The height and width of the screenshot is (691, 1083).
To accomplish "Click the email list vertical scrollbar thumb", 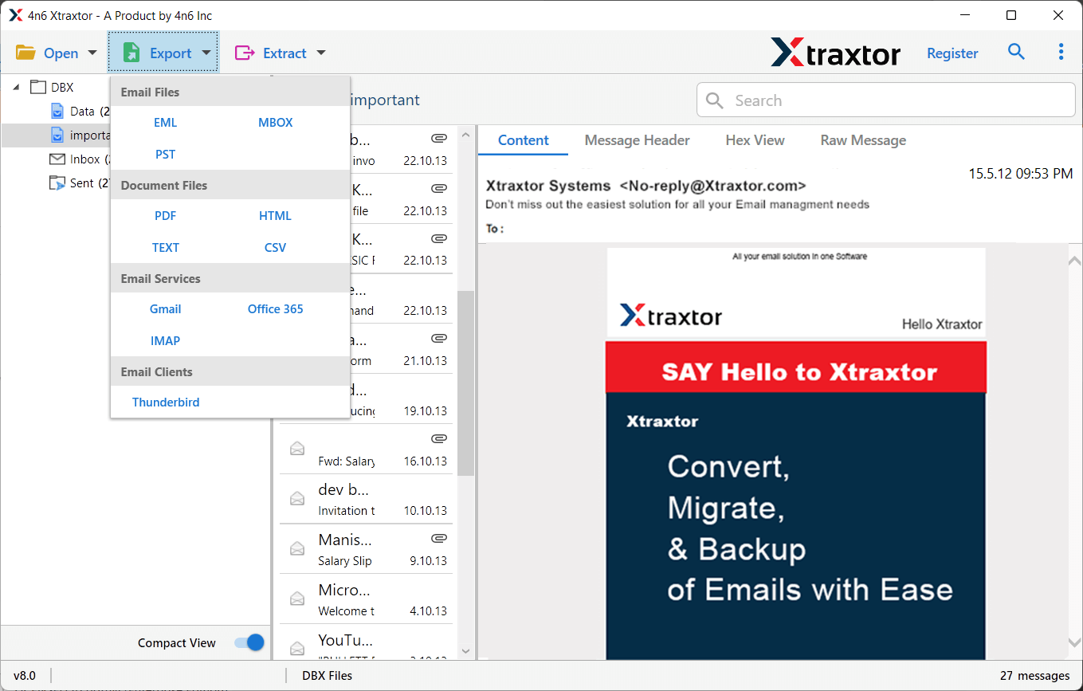I will point(465,383).
